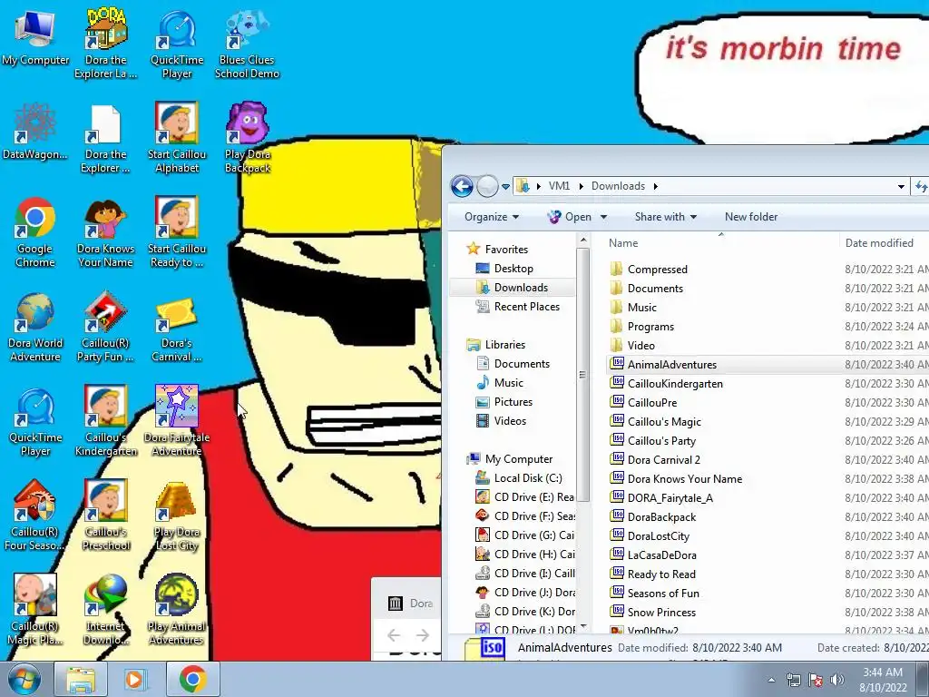The image size is (929, 697).
Task: Open Caillou(R) Party Fun shortcut
Action: [x=105, y=326]
